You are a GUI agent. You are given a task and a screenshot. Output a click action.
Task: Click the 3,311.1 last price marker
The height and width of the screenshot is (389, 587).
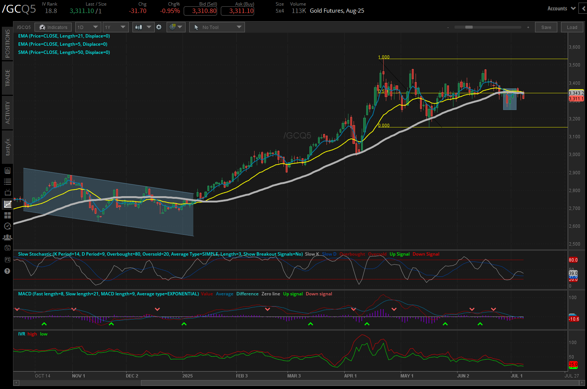576,99
